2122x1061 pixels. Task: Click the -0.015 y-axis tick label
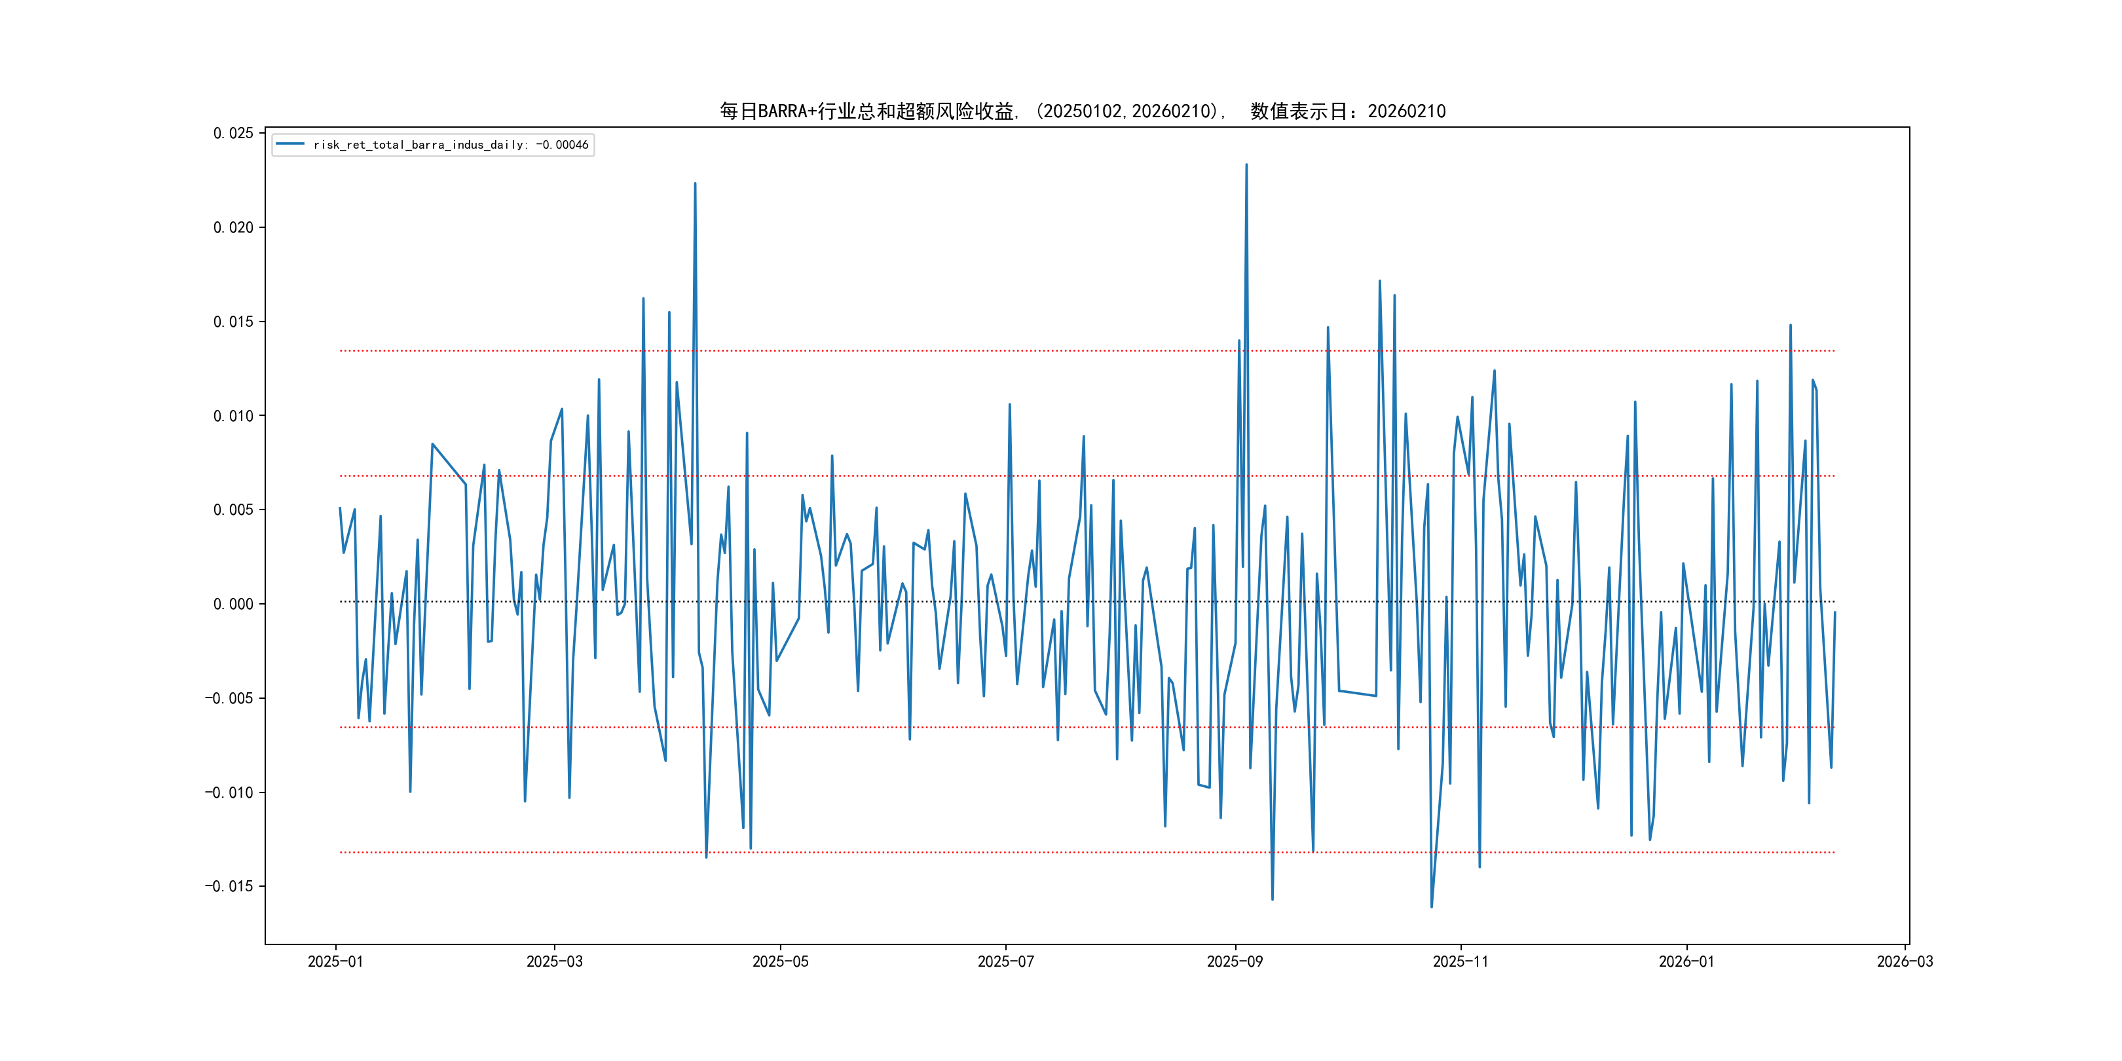[229, 886]
